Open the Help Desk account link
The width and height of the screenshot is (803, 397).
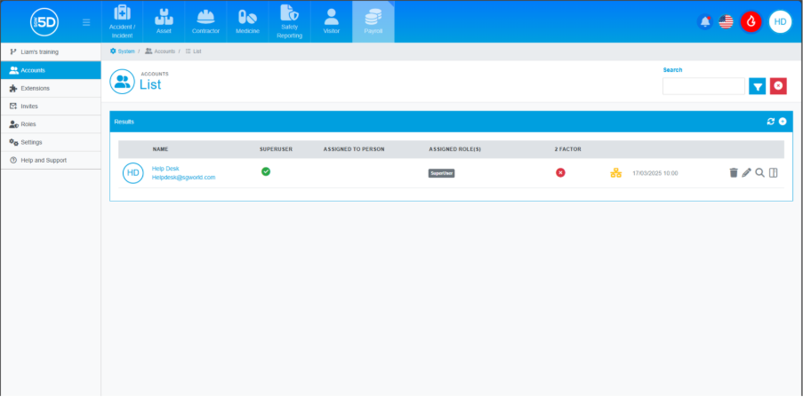click(x=165, y=169)
